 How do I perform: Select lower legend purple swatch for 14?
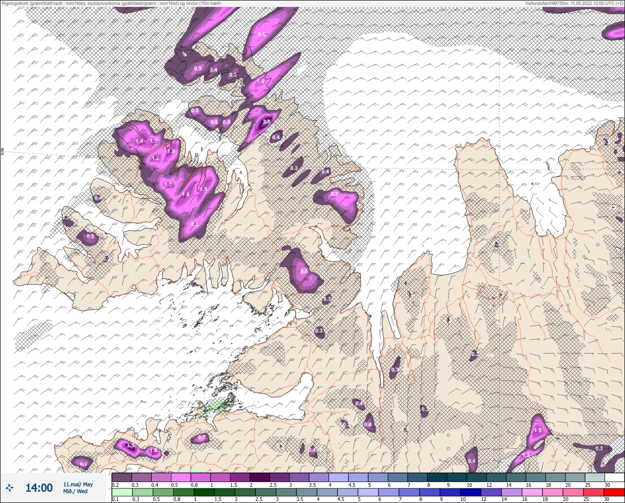pos(513,492)
